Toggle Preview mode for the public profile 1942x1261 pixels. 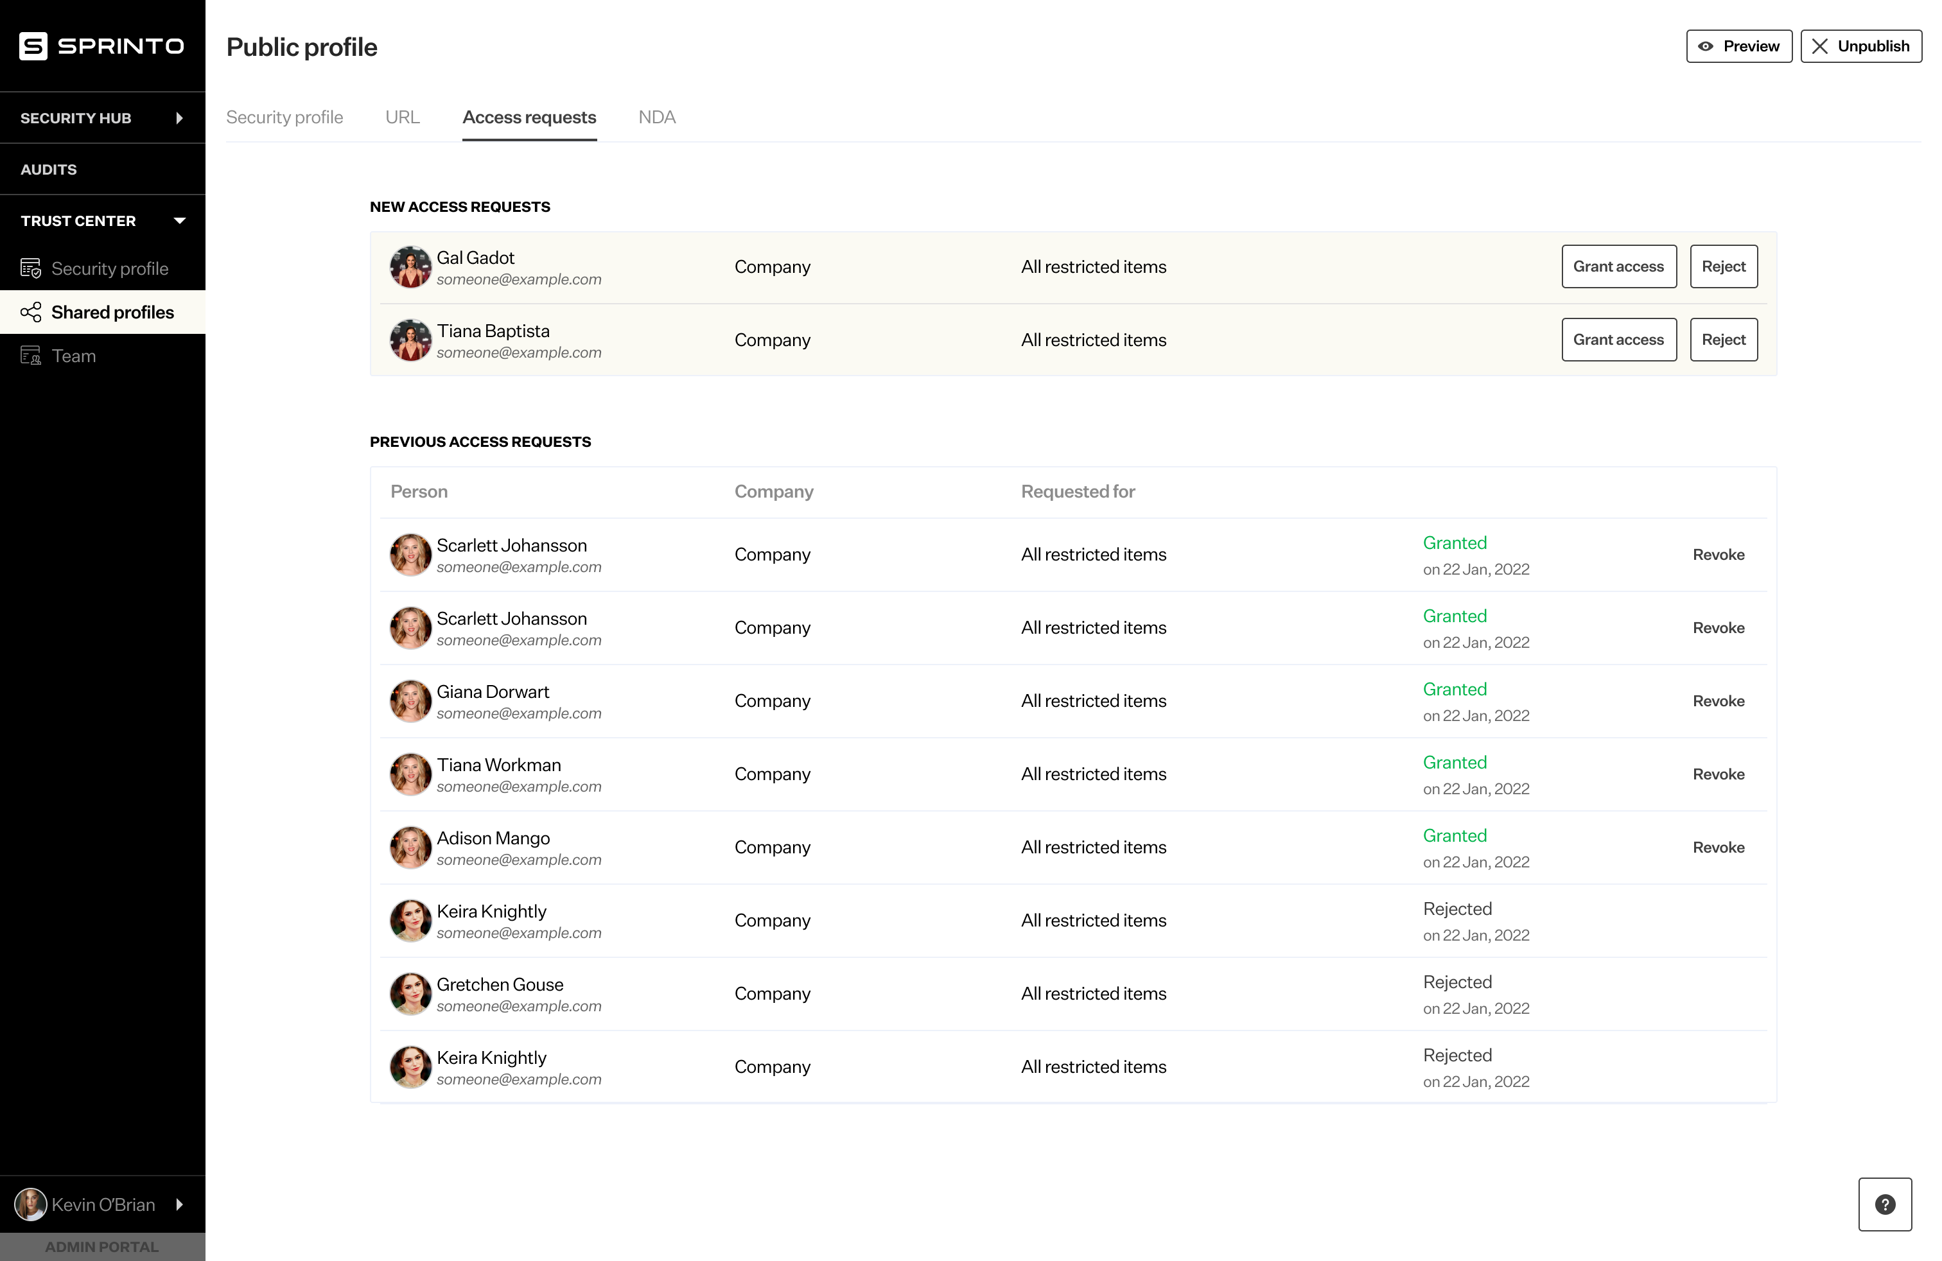pyautogui.click(x=1739, y=46)
